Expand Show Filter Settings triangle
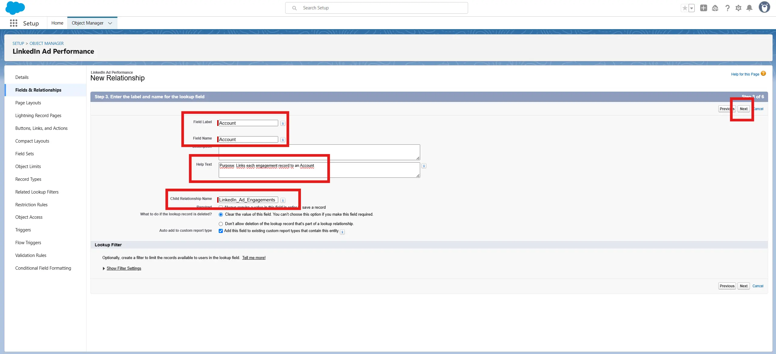Image resolution: width=776 pixels, height=354 pixels. click(x=104, y=268)
